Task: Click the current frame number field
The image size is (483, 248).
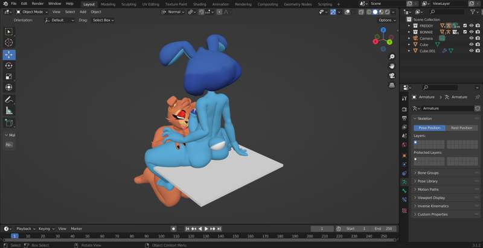Action: tap(322, 229)
